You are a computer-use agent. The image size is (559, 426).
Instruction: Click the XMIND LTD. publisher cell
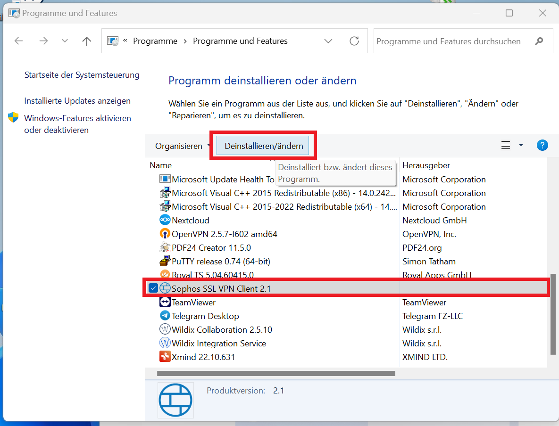tap(425, 357)
